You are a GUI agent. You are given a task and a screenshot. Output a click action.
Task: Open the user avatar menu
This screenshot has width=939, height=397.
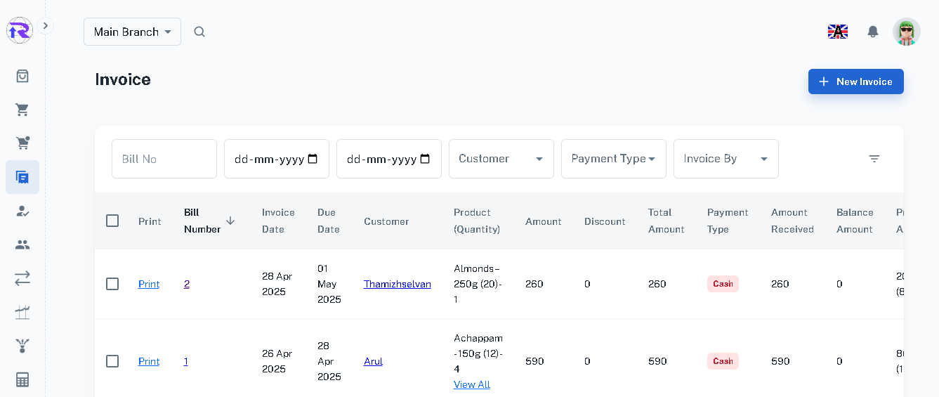(x=907, y=32)
